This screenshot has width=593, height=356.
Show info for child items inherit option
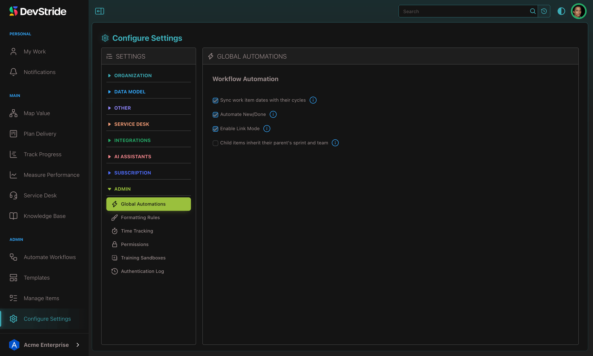335,143
